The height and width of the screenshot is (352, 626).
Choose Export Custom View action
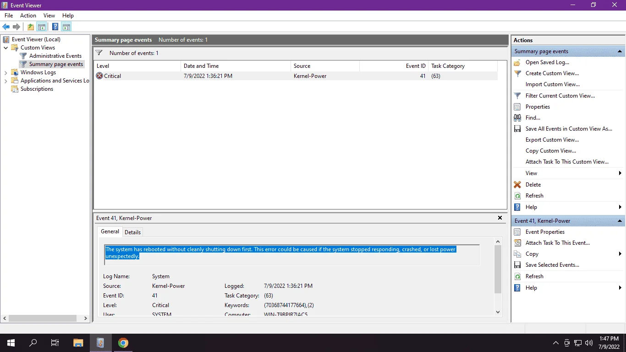coord(552,140)
